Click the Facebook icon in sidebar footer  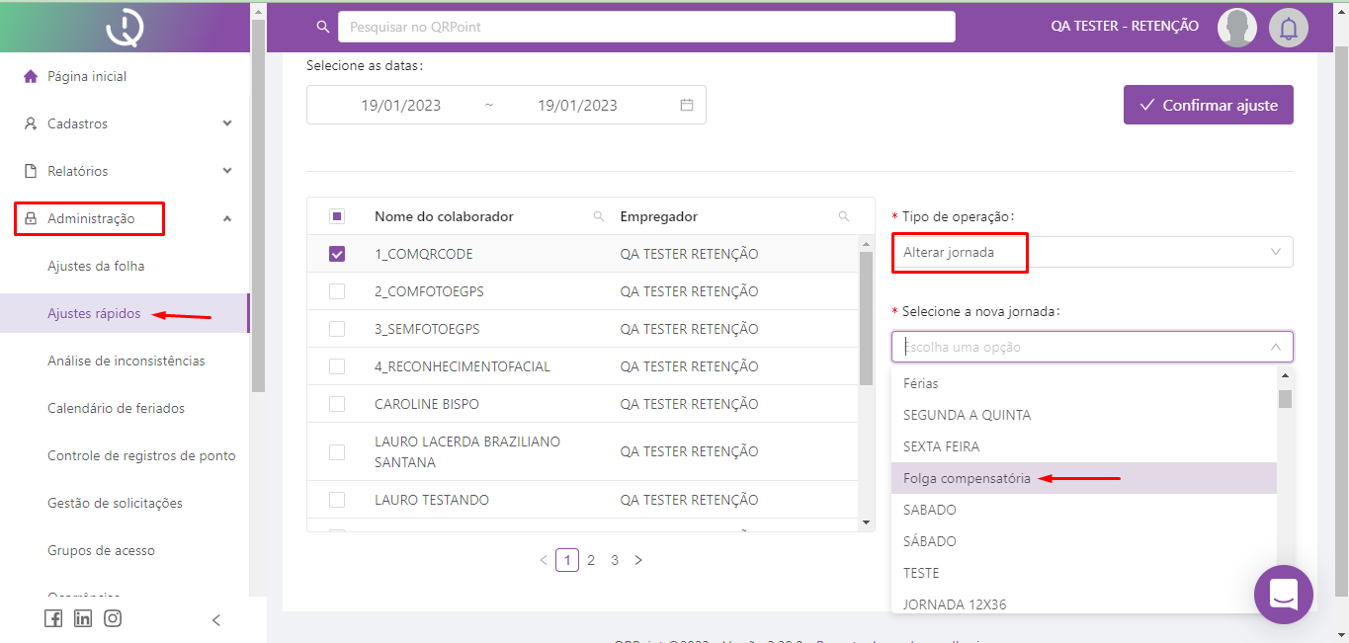coord(53,618)
